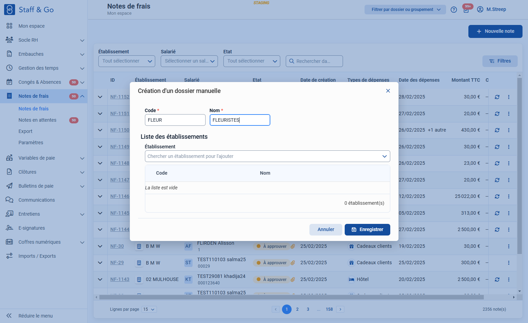Click the Filtres button
Image resolution: width=528 pixels, height=323 pixels.
tap(500, 61)
